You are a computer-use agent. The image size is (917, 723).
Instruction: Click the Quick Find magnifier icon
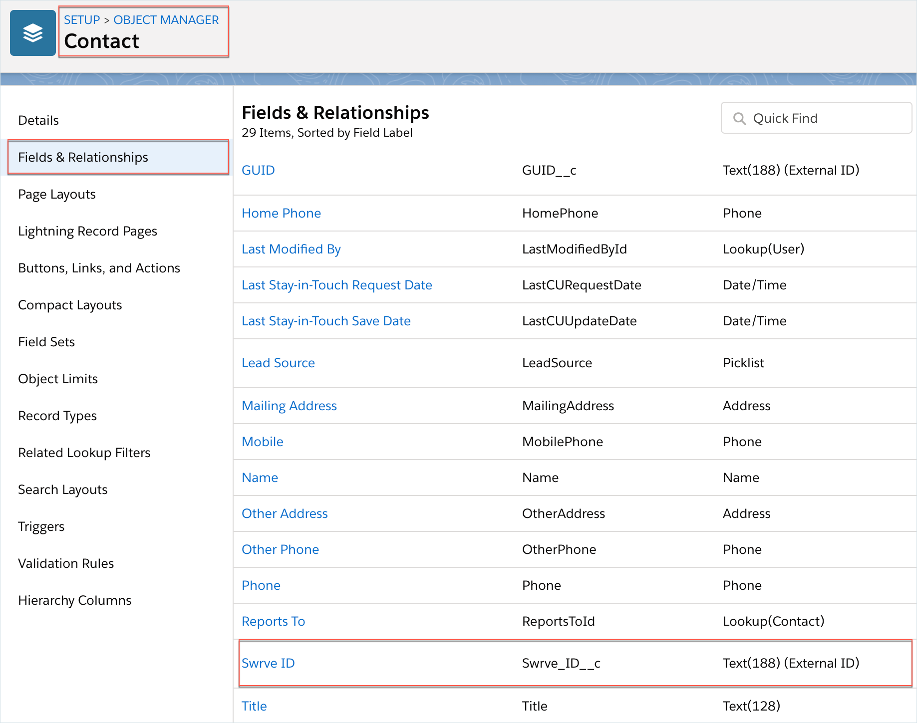click(739, 118)
